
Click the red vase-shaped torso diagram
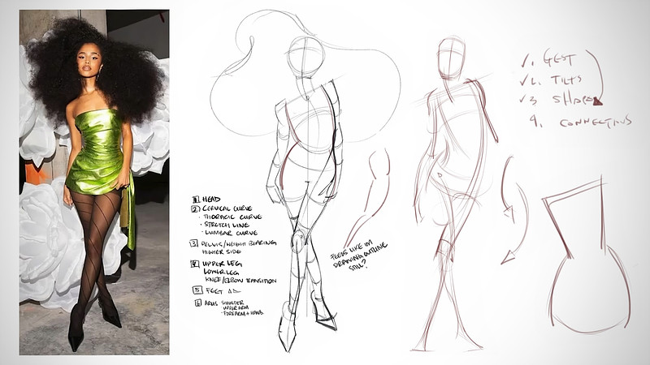point(587,255)
